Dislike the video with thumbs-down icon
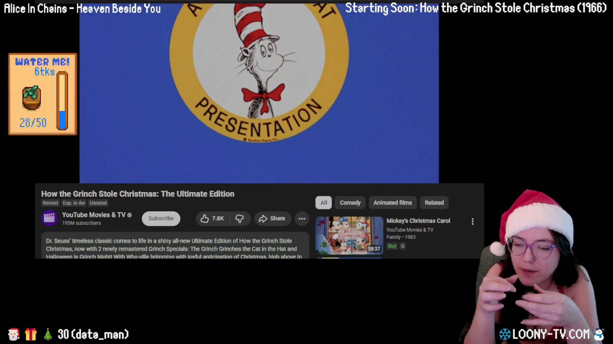Viewport: 613px width, 344px height. click(240, 219)
